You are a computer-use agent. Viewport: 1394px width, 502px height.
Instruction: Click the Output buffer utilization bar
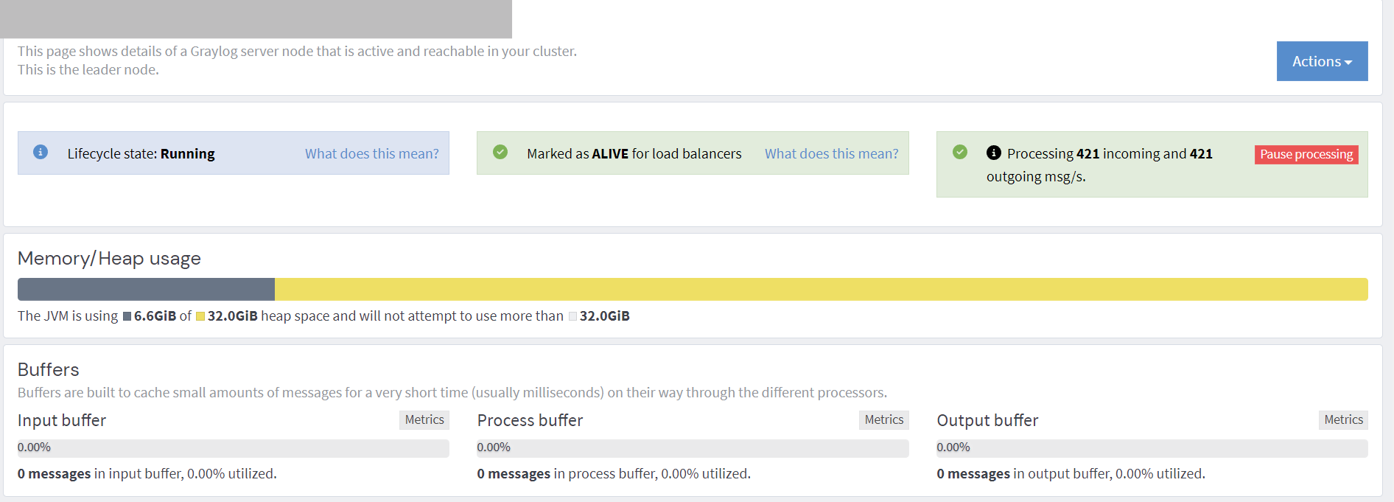coord(1152,448)
